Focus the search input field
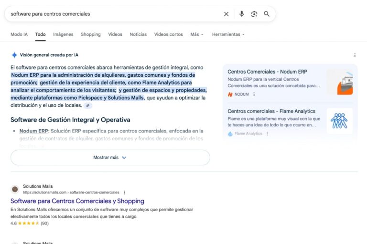This screenshot has height=244, width=367. point(115,14)
